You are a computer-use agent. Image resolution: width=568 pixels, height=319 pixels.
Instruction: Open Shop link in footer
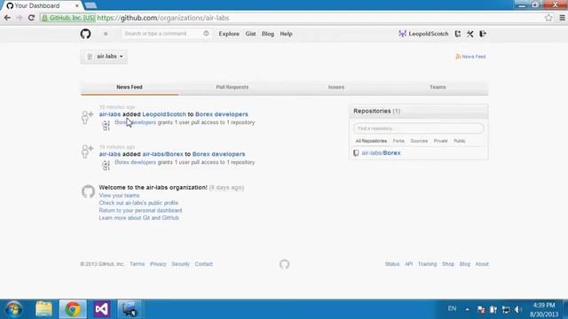tap(448, 264)
